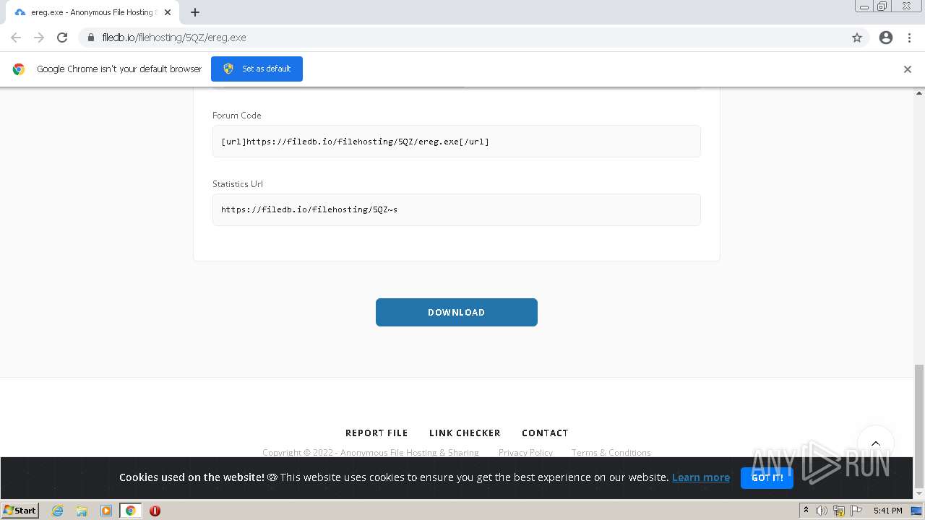Click the Windows Start button
The height and width of the screenshot is (520, 925).
[x=20, y=511]
